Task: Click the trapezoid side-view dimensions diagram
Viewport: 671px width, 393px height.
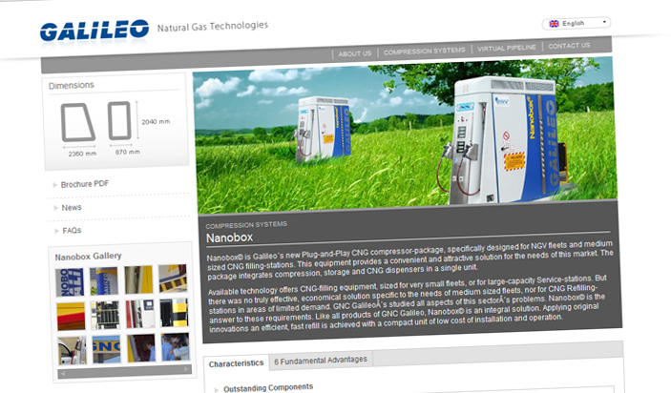Action: (x=78, y=122)
